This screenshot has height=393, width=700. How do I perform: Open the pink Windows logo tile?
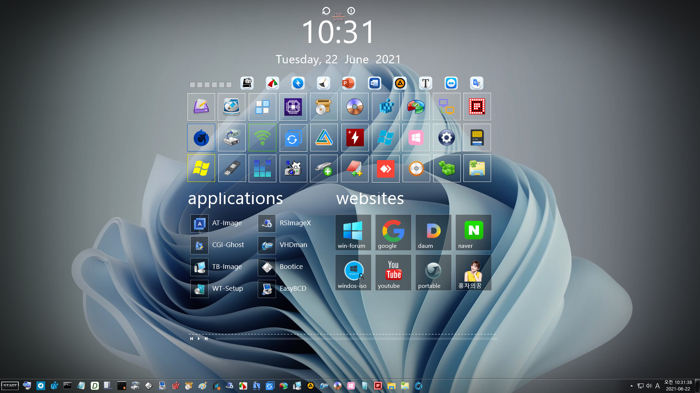click(x=416, y=138)
